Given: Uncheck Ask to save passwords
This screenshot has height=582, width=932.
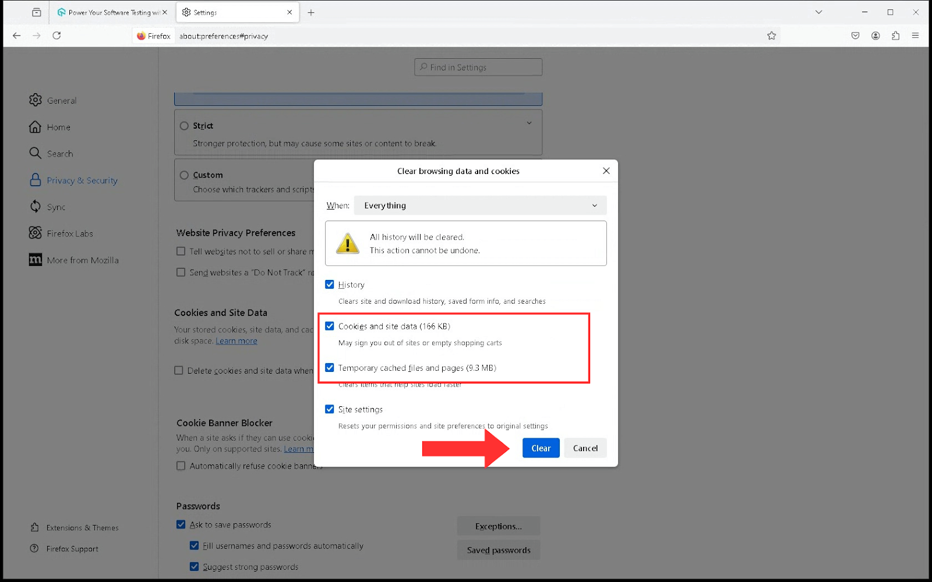Looking at the screenshot, I should (x=181, y=524).
